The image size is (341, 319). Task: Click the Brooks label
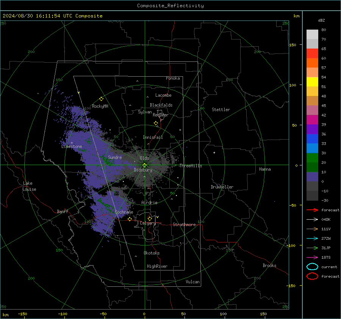[269, 266]
